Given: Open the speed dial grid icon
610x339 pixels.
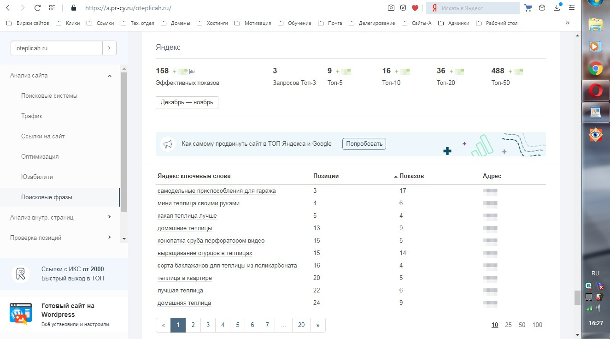Looking at the screenshot, I should (52, 8).
